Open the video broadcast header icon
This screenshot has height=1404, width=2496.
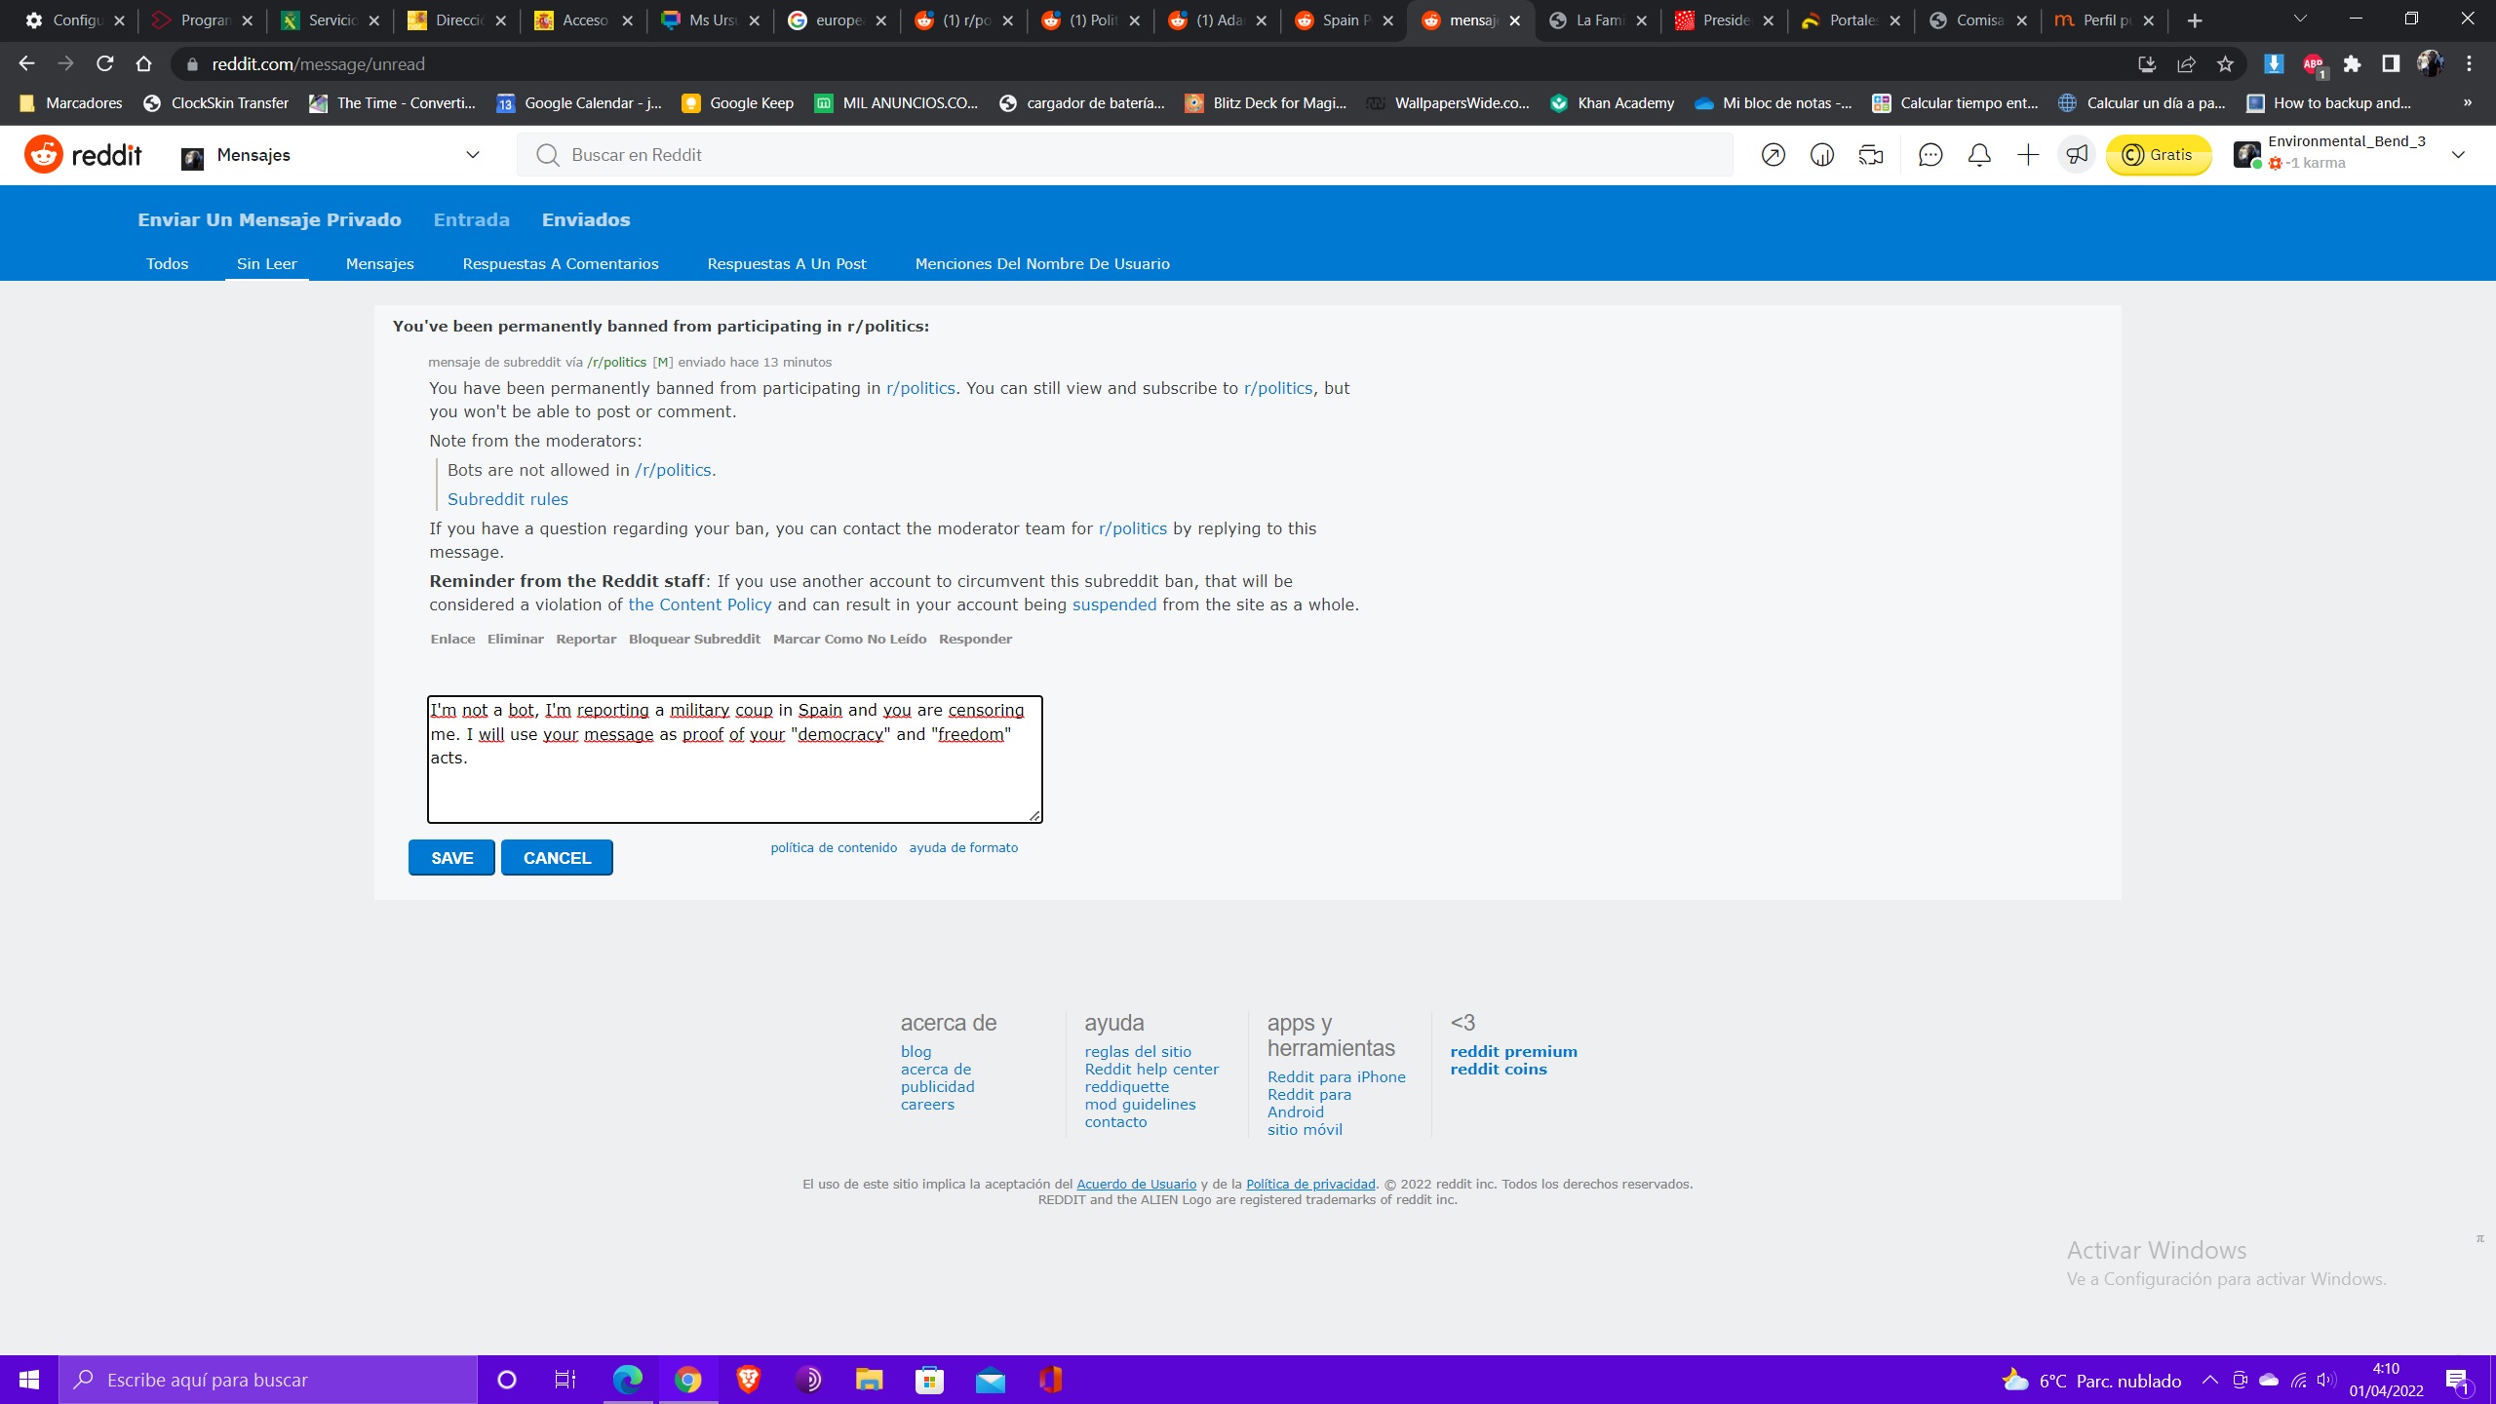tap(1870, 155)
